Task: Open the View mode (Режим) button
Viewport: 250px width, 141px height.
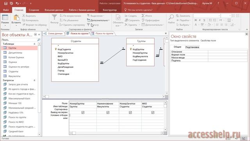Action: (x=5, y=20)
